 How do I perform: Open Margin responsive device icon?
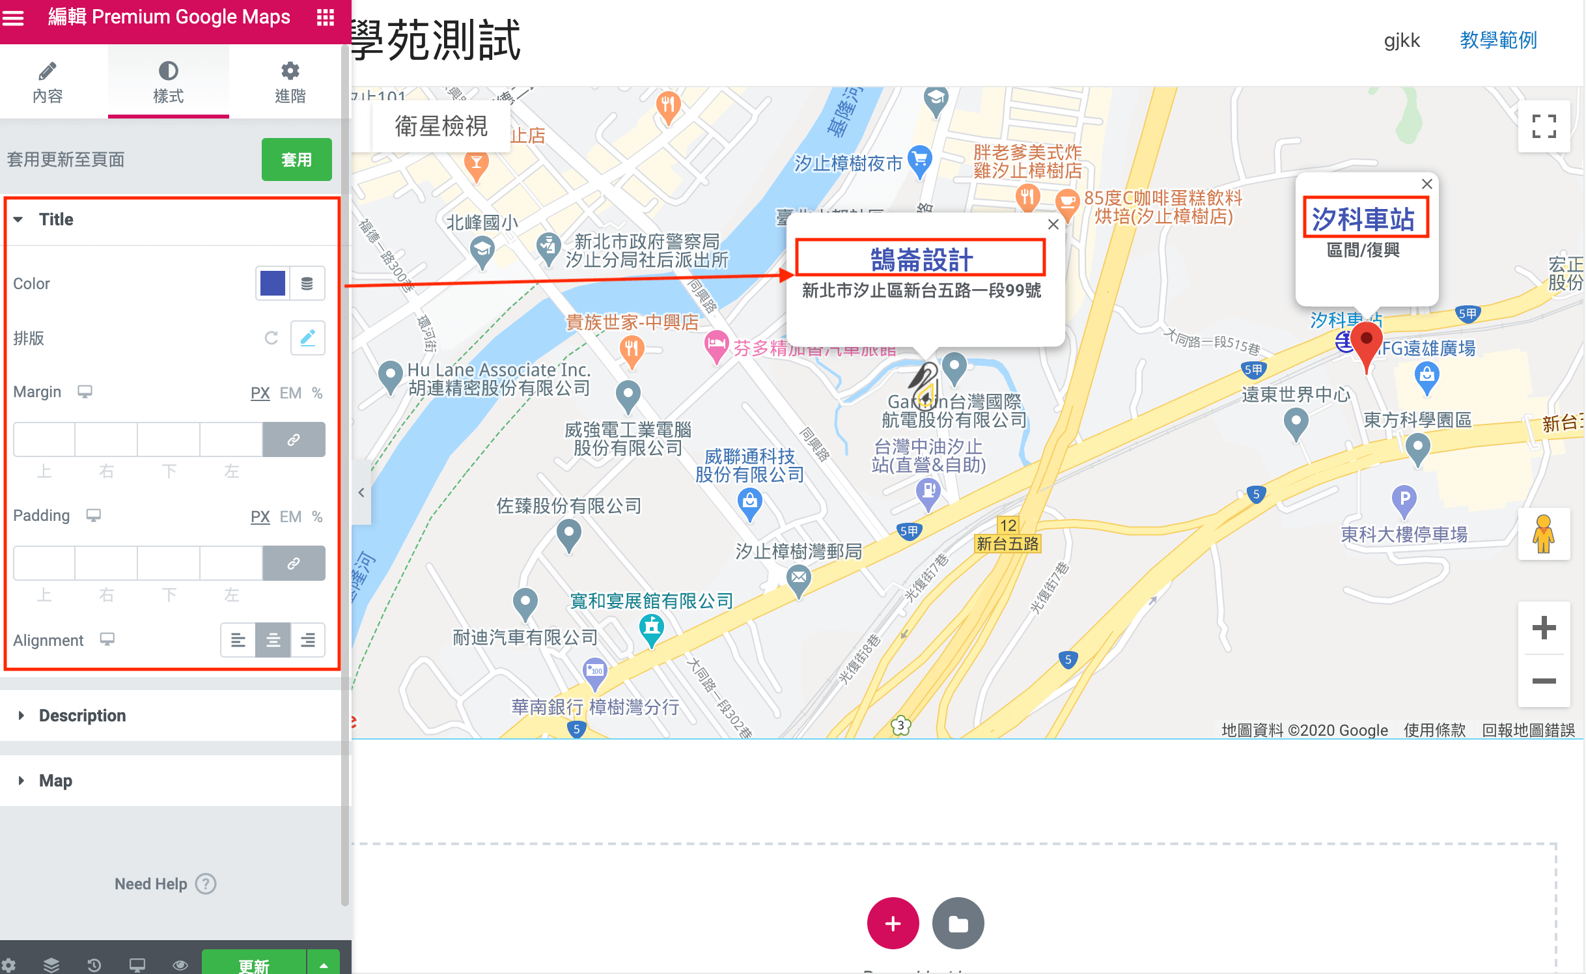click(85, 392)
